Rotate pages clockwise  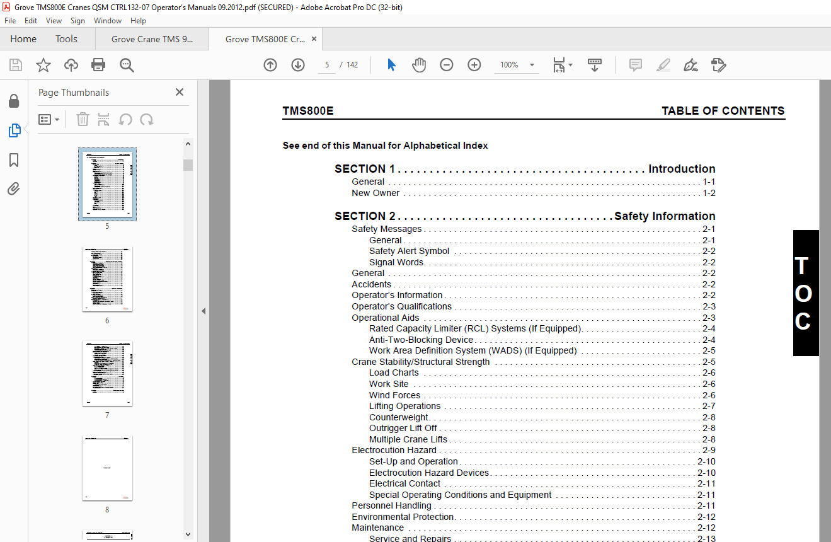point(147,119)
